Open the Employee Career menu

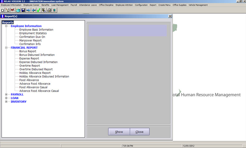31,5
